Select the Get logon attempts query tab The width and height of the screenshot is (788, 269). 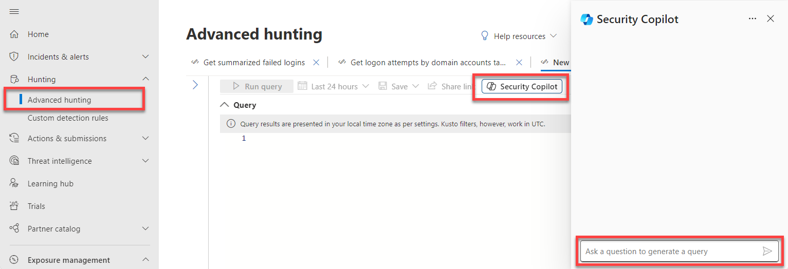[428, 63]
